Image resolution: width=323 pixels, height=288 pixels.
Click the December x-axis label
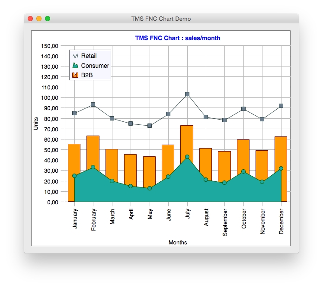point(281,222)
